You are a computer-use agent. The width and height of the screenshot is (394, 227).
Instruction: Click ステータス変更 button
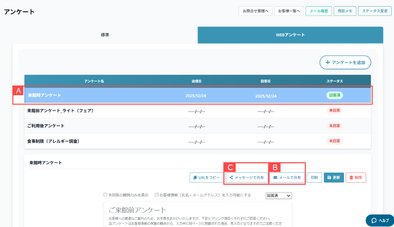pos(375,11)
